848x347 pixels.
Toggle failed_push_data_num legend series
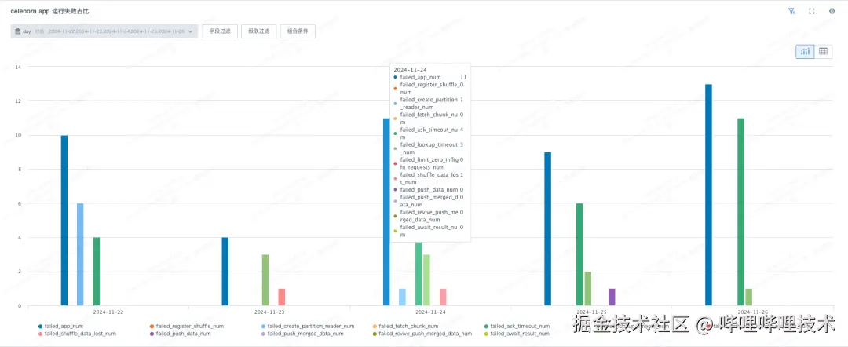[x=180, y=334]
